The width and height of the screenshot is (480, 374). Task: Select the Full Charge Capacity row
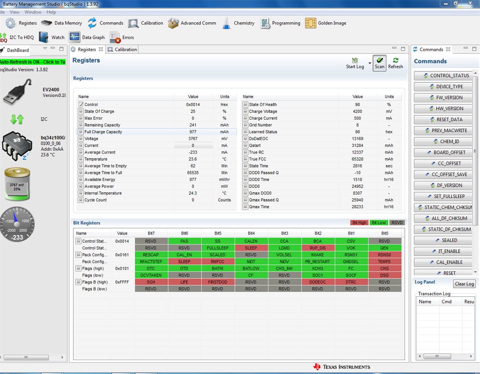[157, 132]
